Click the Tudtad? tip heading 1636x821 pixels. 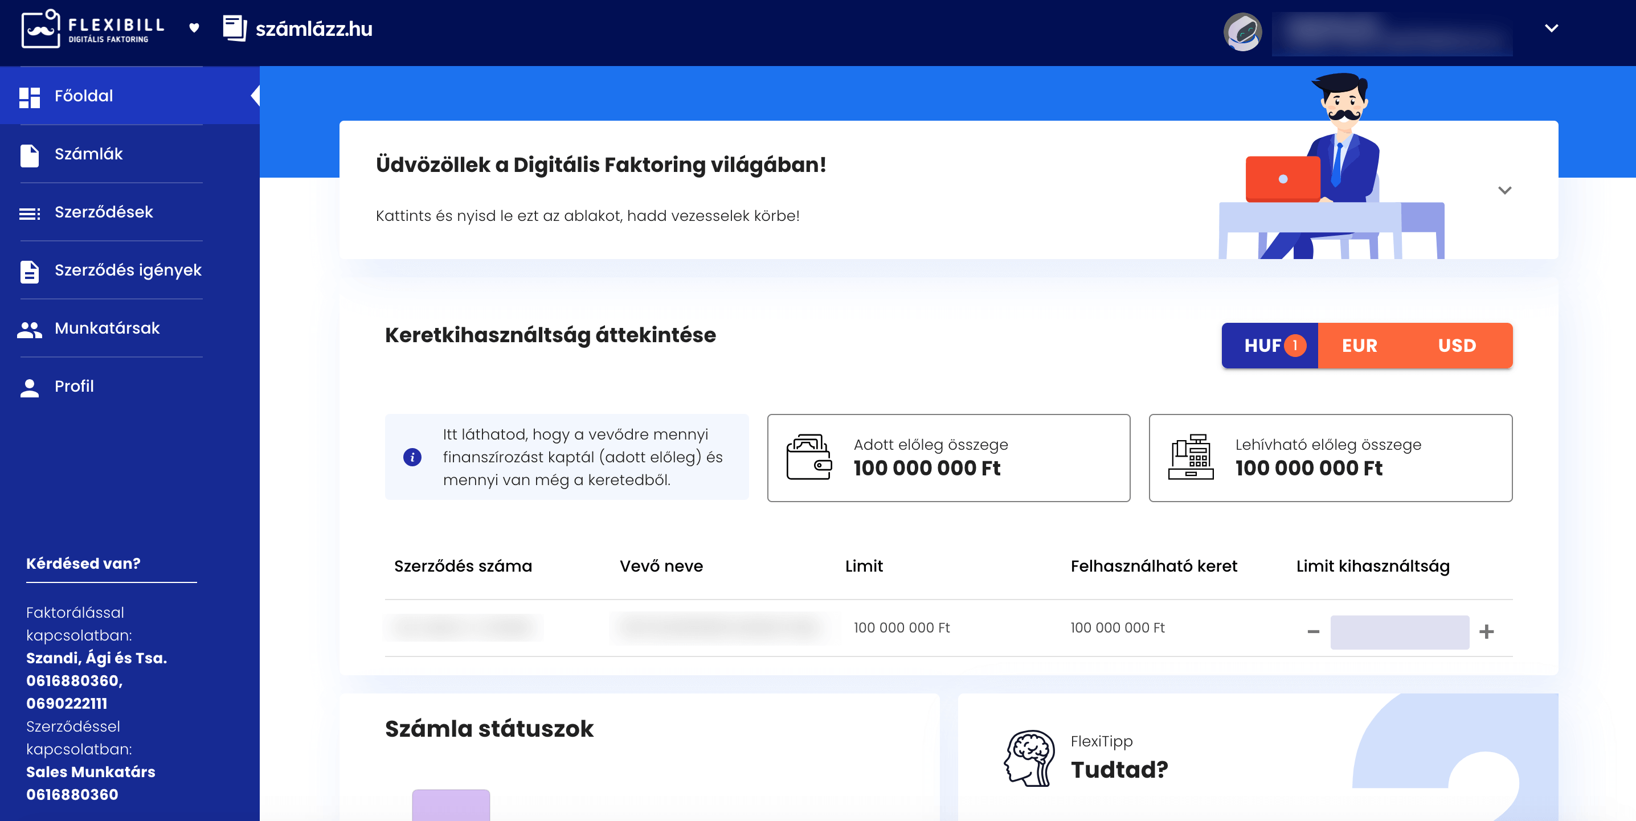(1119, 770)
